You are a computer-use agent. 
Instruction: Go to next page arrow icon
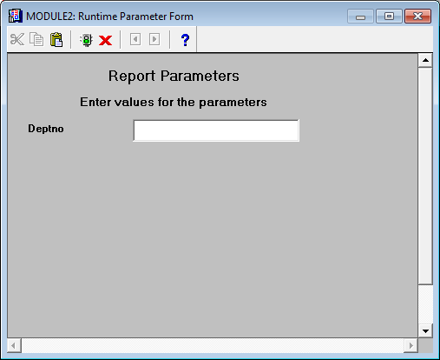(x=154, y=39)
